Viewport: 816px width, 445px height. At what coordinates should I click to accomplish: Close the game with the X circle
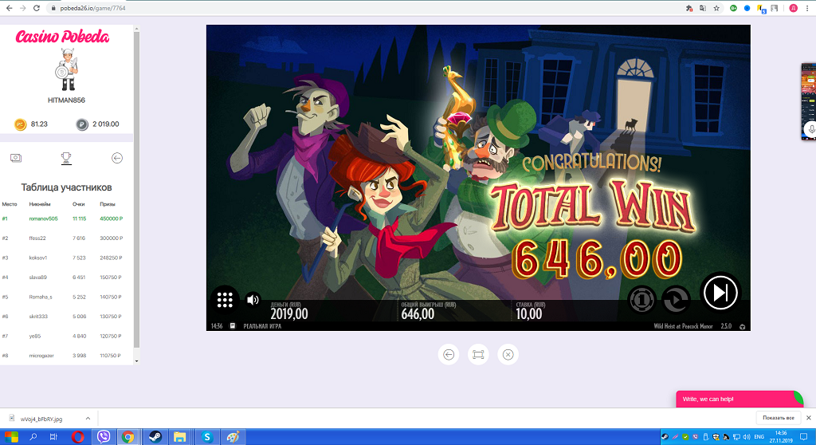click(508, 354)
